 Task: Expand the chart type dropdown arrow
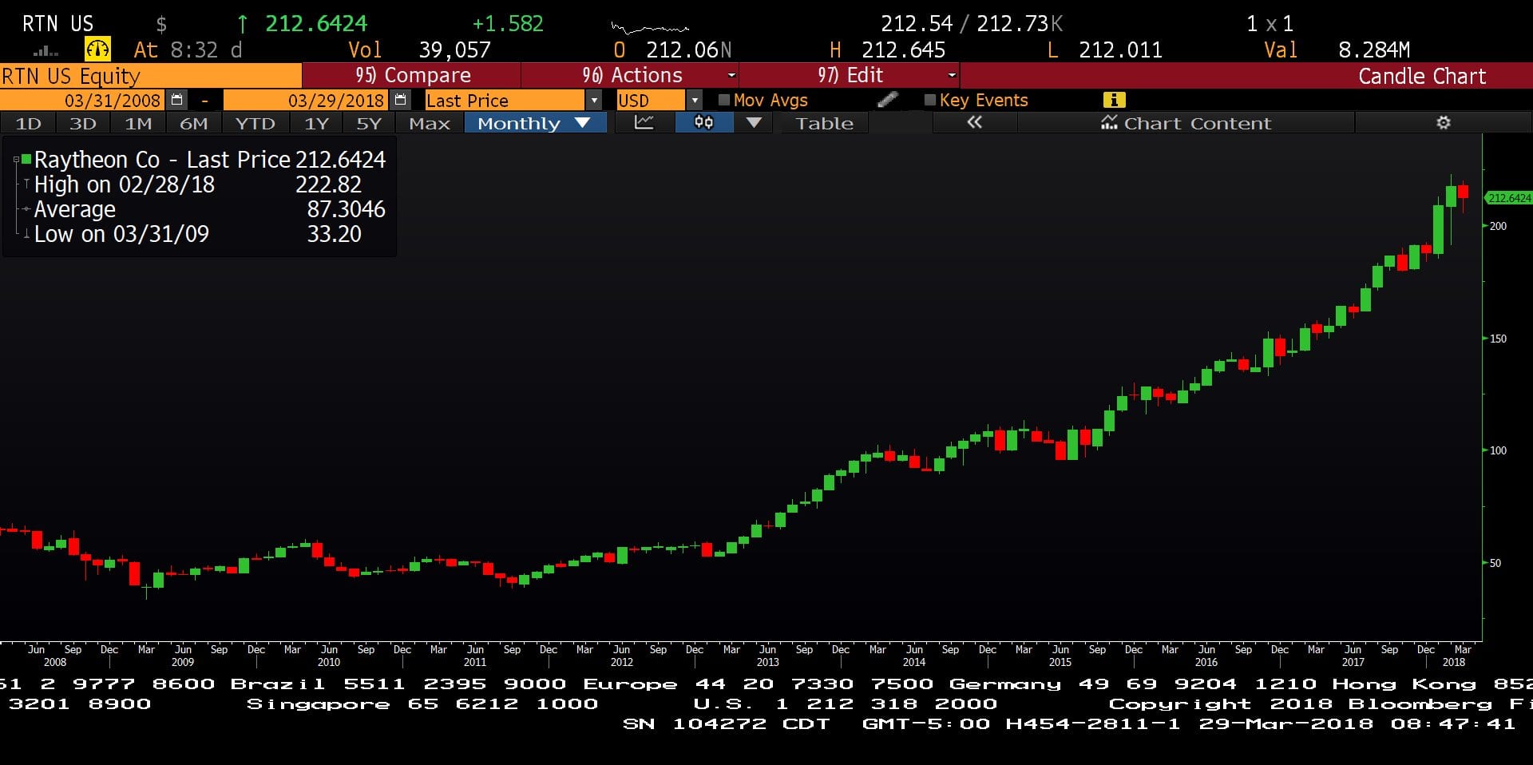click(754, 123)
